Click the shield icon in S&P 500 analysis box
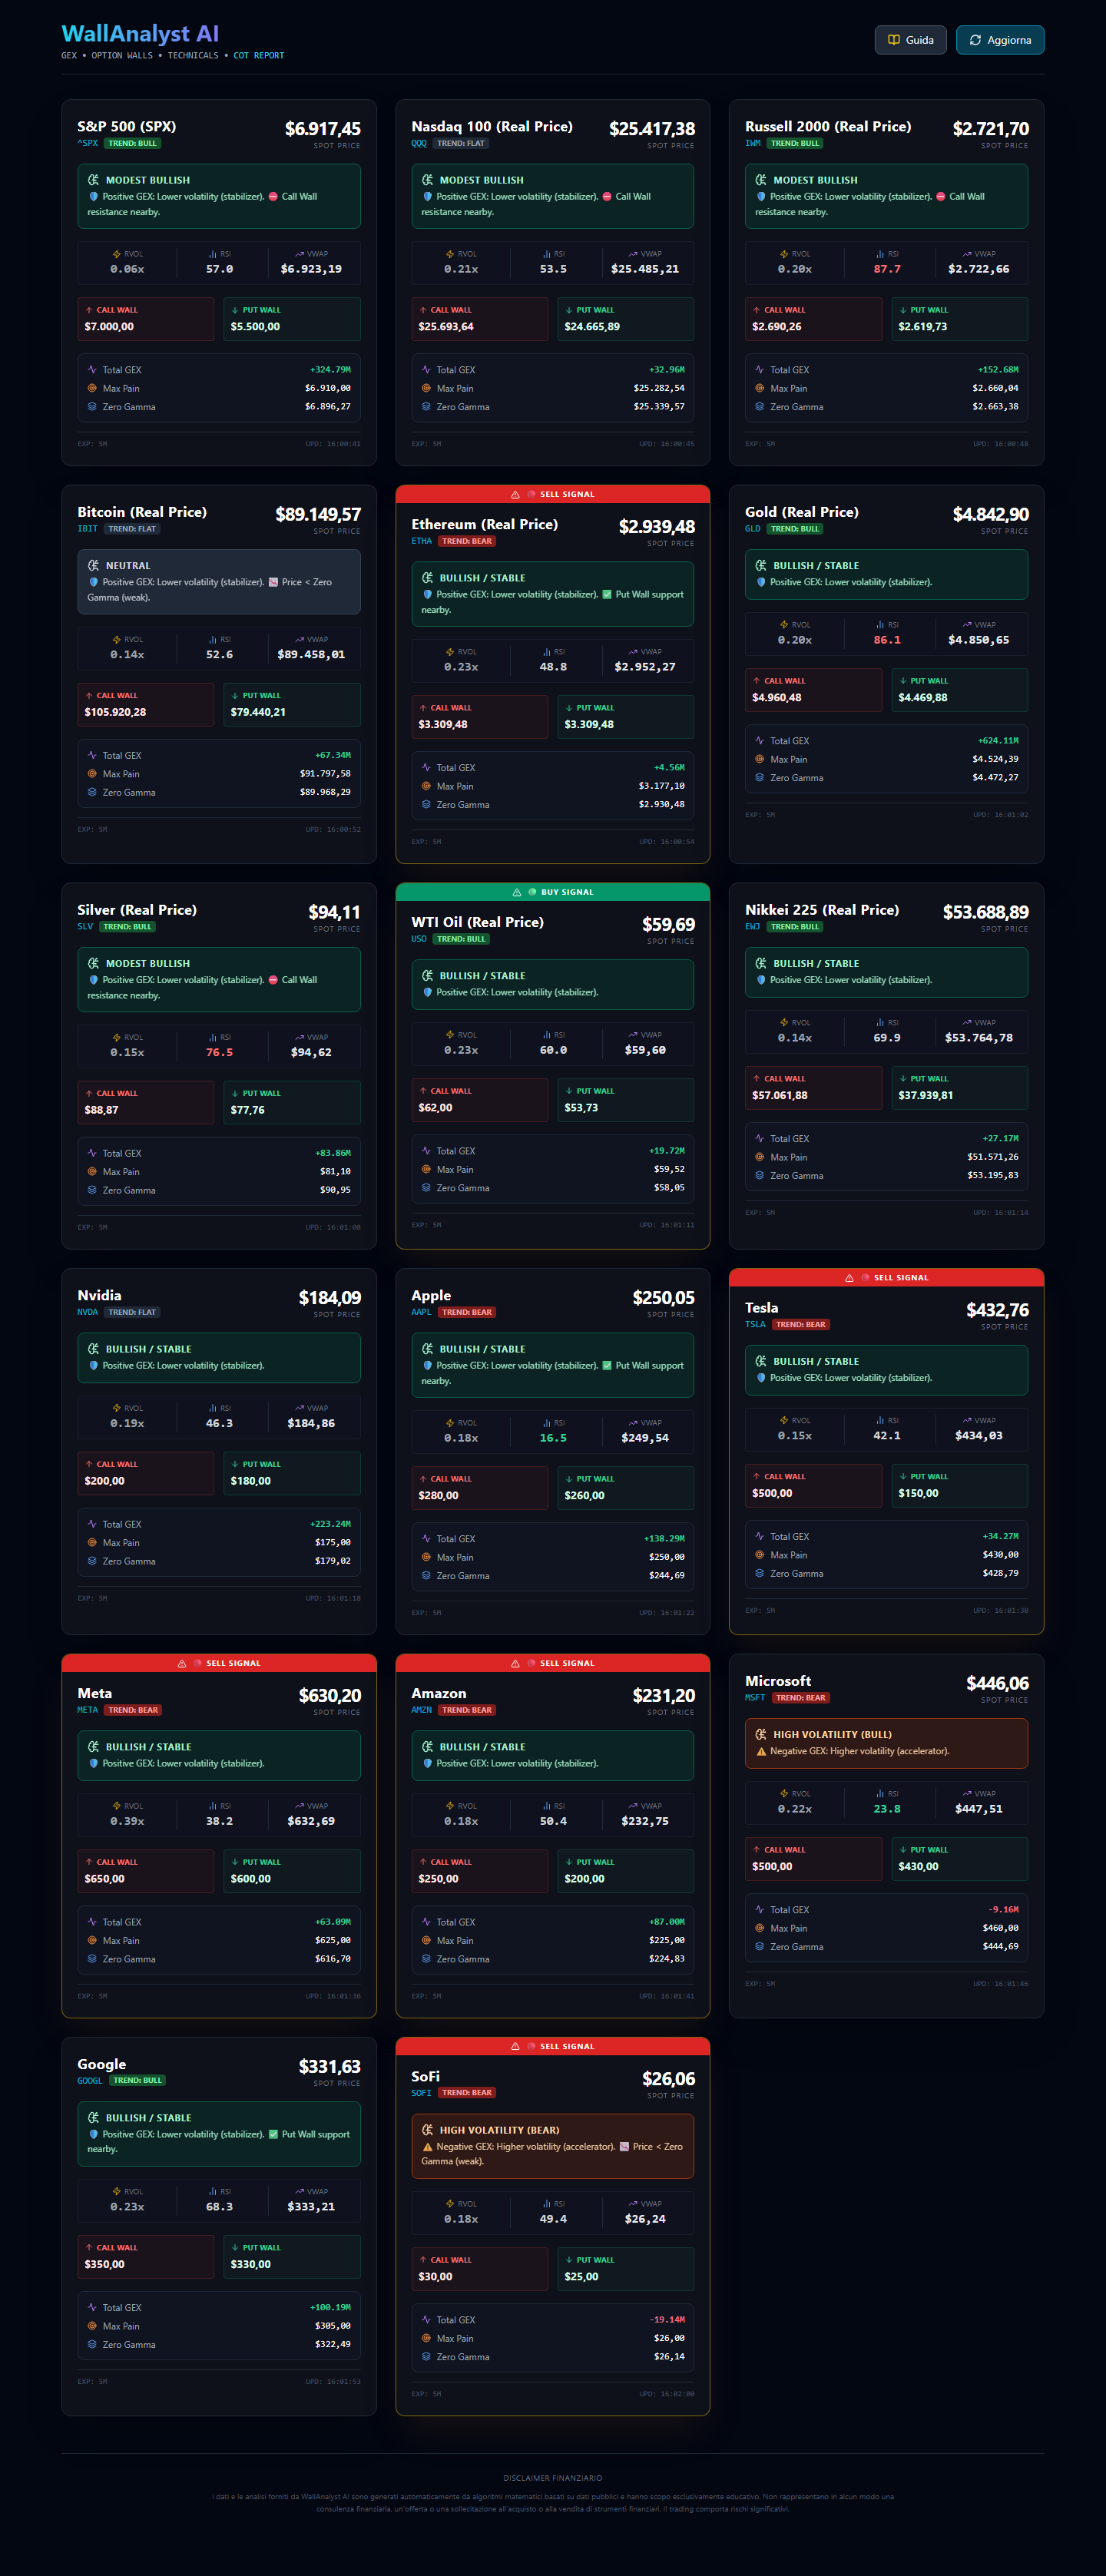Viewport: 1106px width, 2576px height. click(x=94, y=197)
